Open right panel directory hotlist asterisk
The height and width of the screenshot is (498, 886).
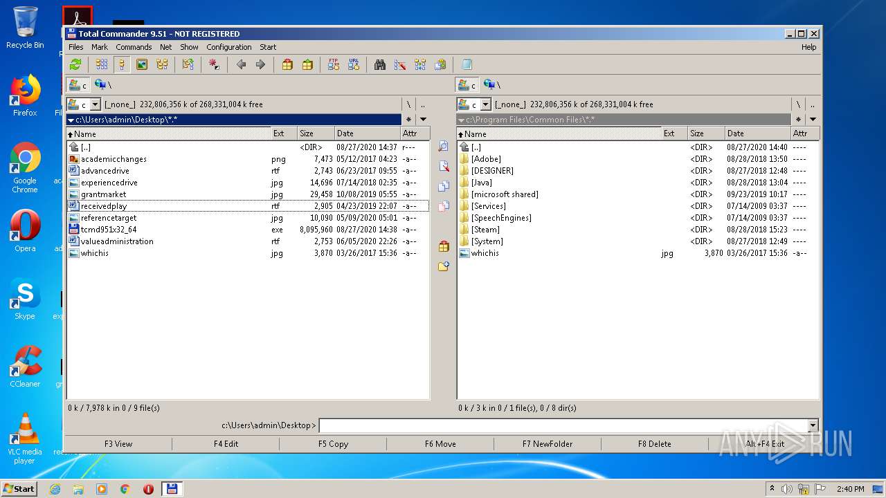click(799, 119)
